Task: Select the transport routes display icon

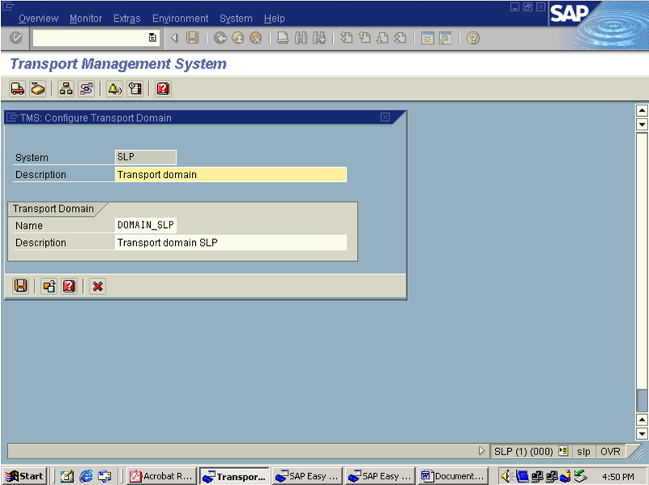Action: [x=87, y=89]
